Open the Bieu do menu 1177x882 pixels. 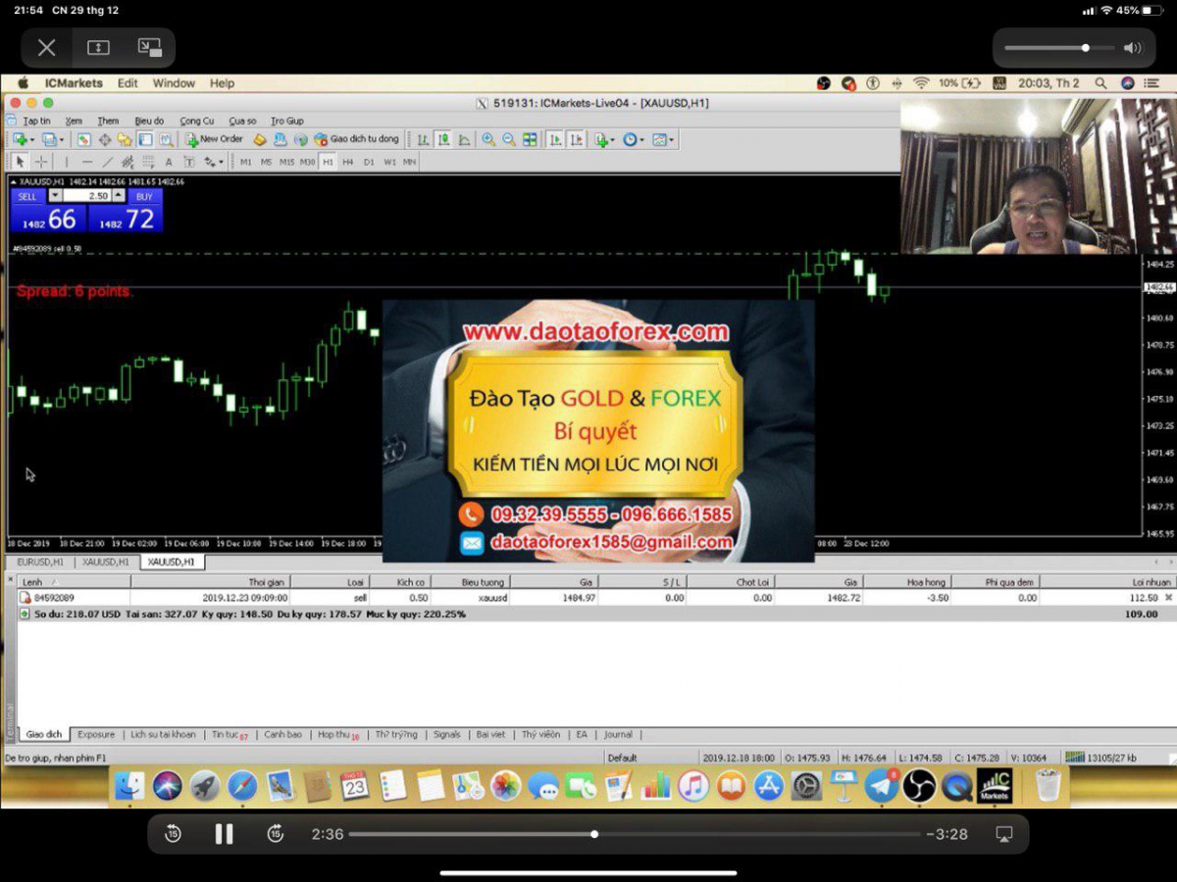(x=149, y=122)
